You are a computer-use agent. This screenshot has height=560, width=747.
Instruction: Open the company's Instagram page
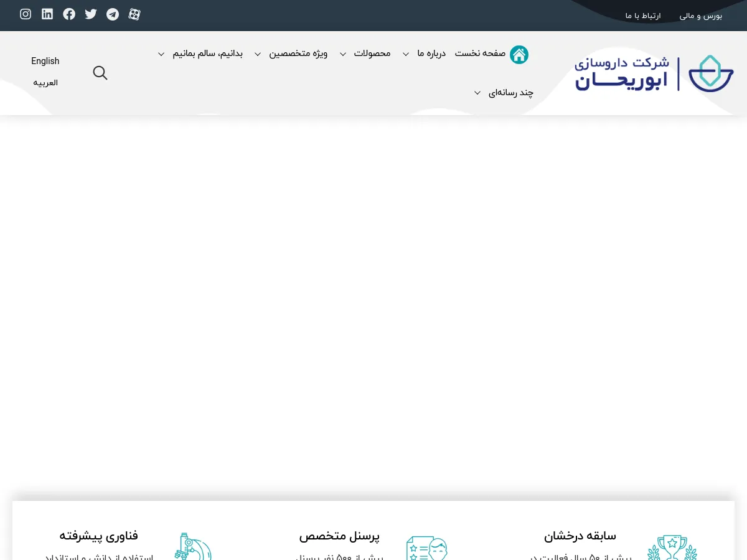[x=26, y=14]
